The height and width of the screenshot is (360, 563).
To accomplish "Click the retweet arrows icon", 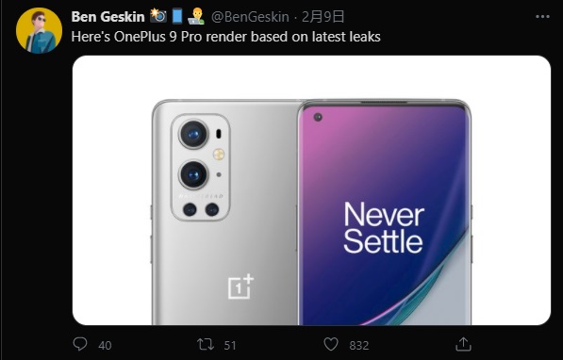I will point(206,345).
